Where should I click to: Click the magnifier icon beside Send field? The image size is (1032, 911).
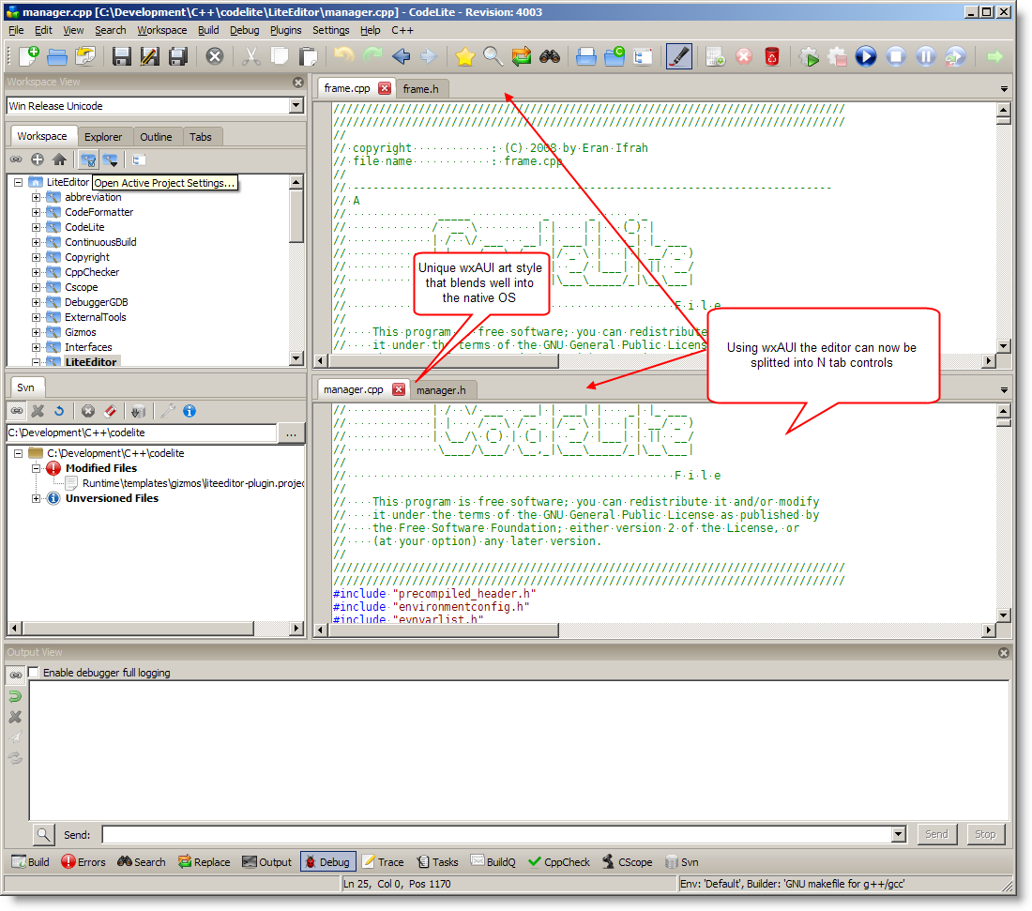[x=43, y=835]
